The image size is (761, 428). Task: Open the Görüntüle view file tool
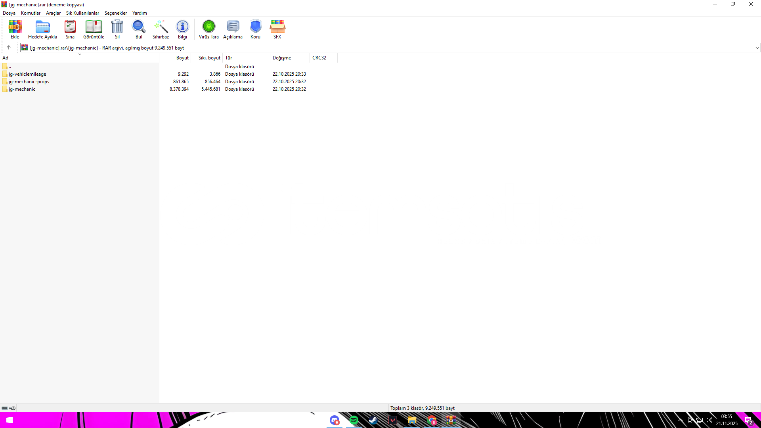coord(94,27)
